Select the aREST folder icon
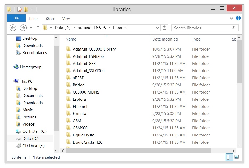The image size is (249, 168). pos(69,77)
